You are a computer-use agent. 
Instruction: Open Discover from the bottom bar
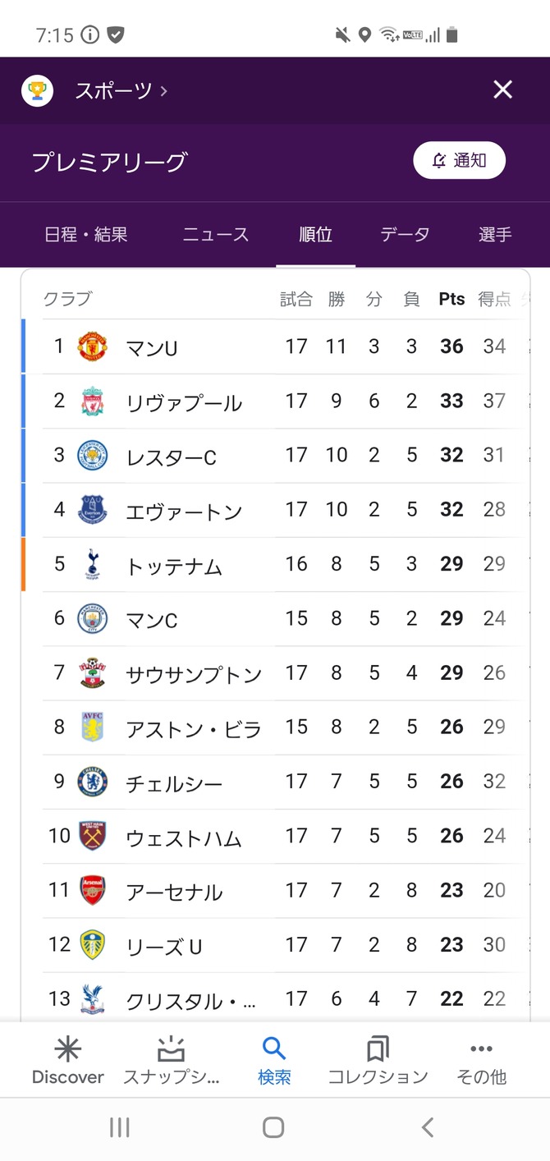[67, 1059]
